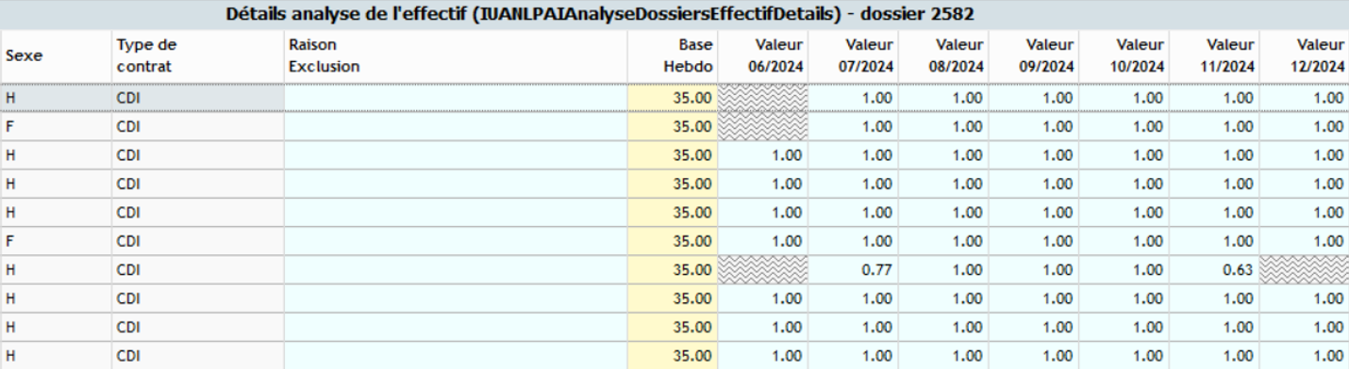Select the second row's Sexe cell F

pyautogui.click(x=56, y=125)
